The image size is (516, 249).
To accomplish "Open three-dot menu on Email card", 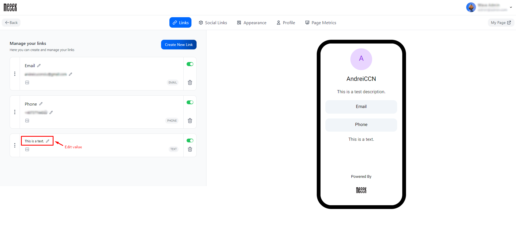I will (x=15, y=74).
